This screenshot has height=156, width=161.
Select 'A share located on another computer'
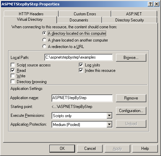coord(44,40)
